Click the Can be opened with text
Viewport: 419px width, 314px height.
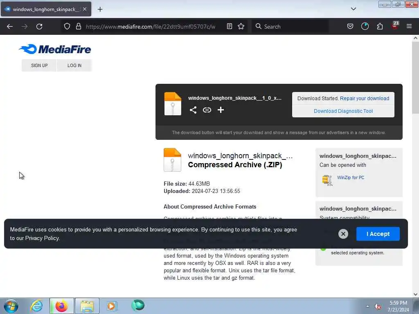[x=342, y=165]
